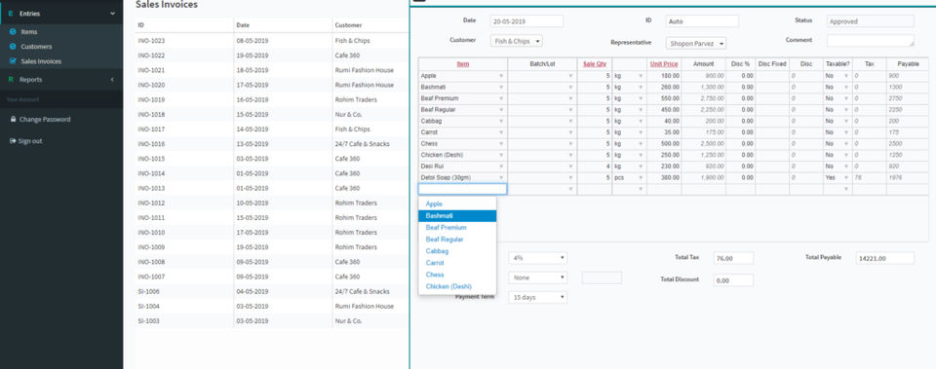Collapse the Entries menu chevron
This screenshot has width=936, height=369.
point(112,13)
